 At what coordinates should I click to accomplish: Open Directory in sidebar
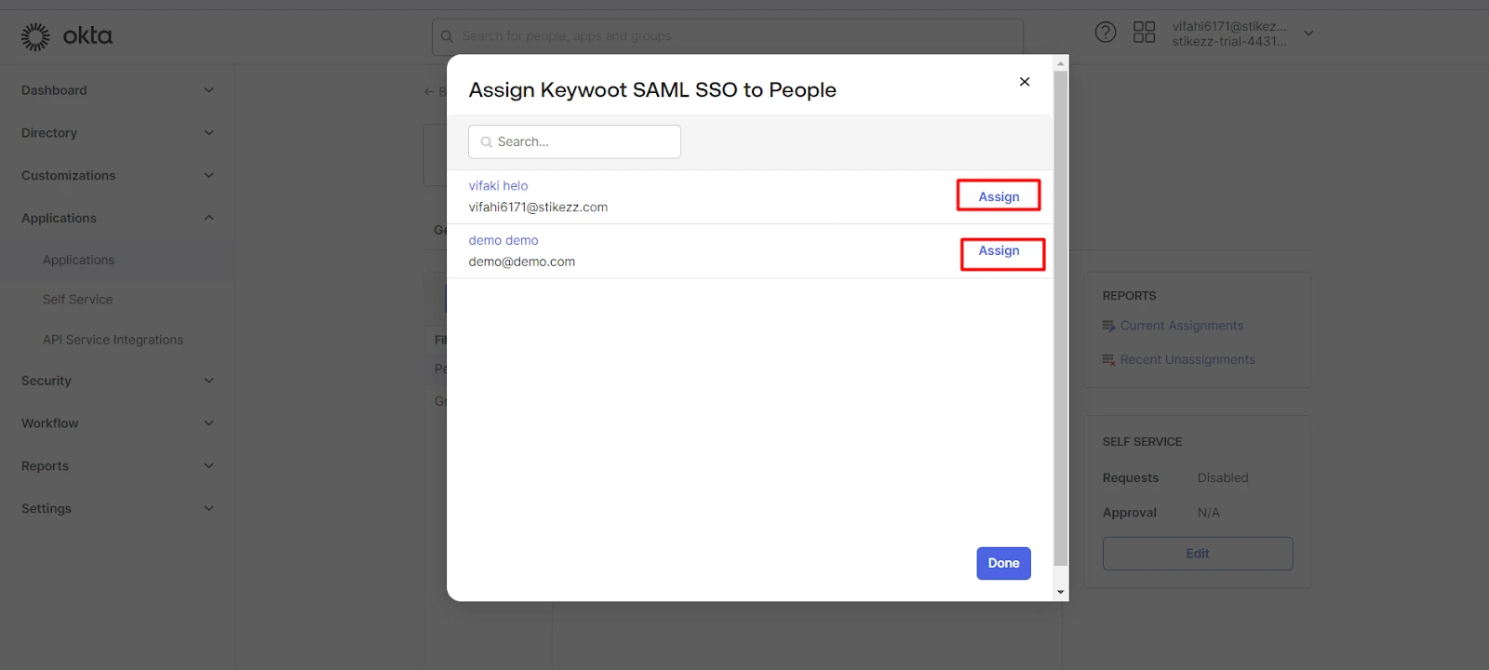(49, 133)
